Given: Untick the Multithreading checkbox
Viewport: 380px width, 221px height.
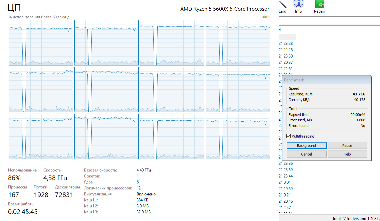Looking at the screenshot, I should pos(288,136).
